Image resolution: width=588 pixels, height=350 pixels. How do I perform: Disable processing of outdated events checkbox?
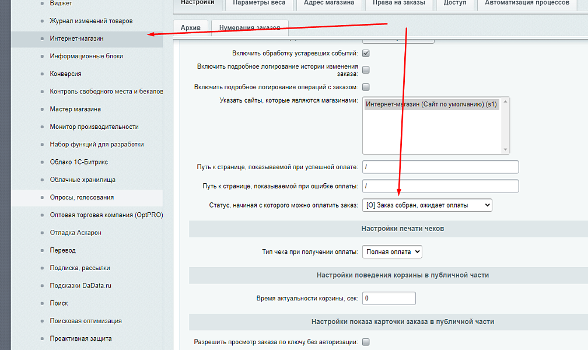366,53
